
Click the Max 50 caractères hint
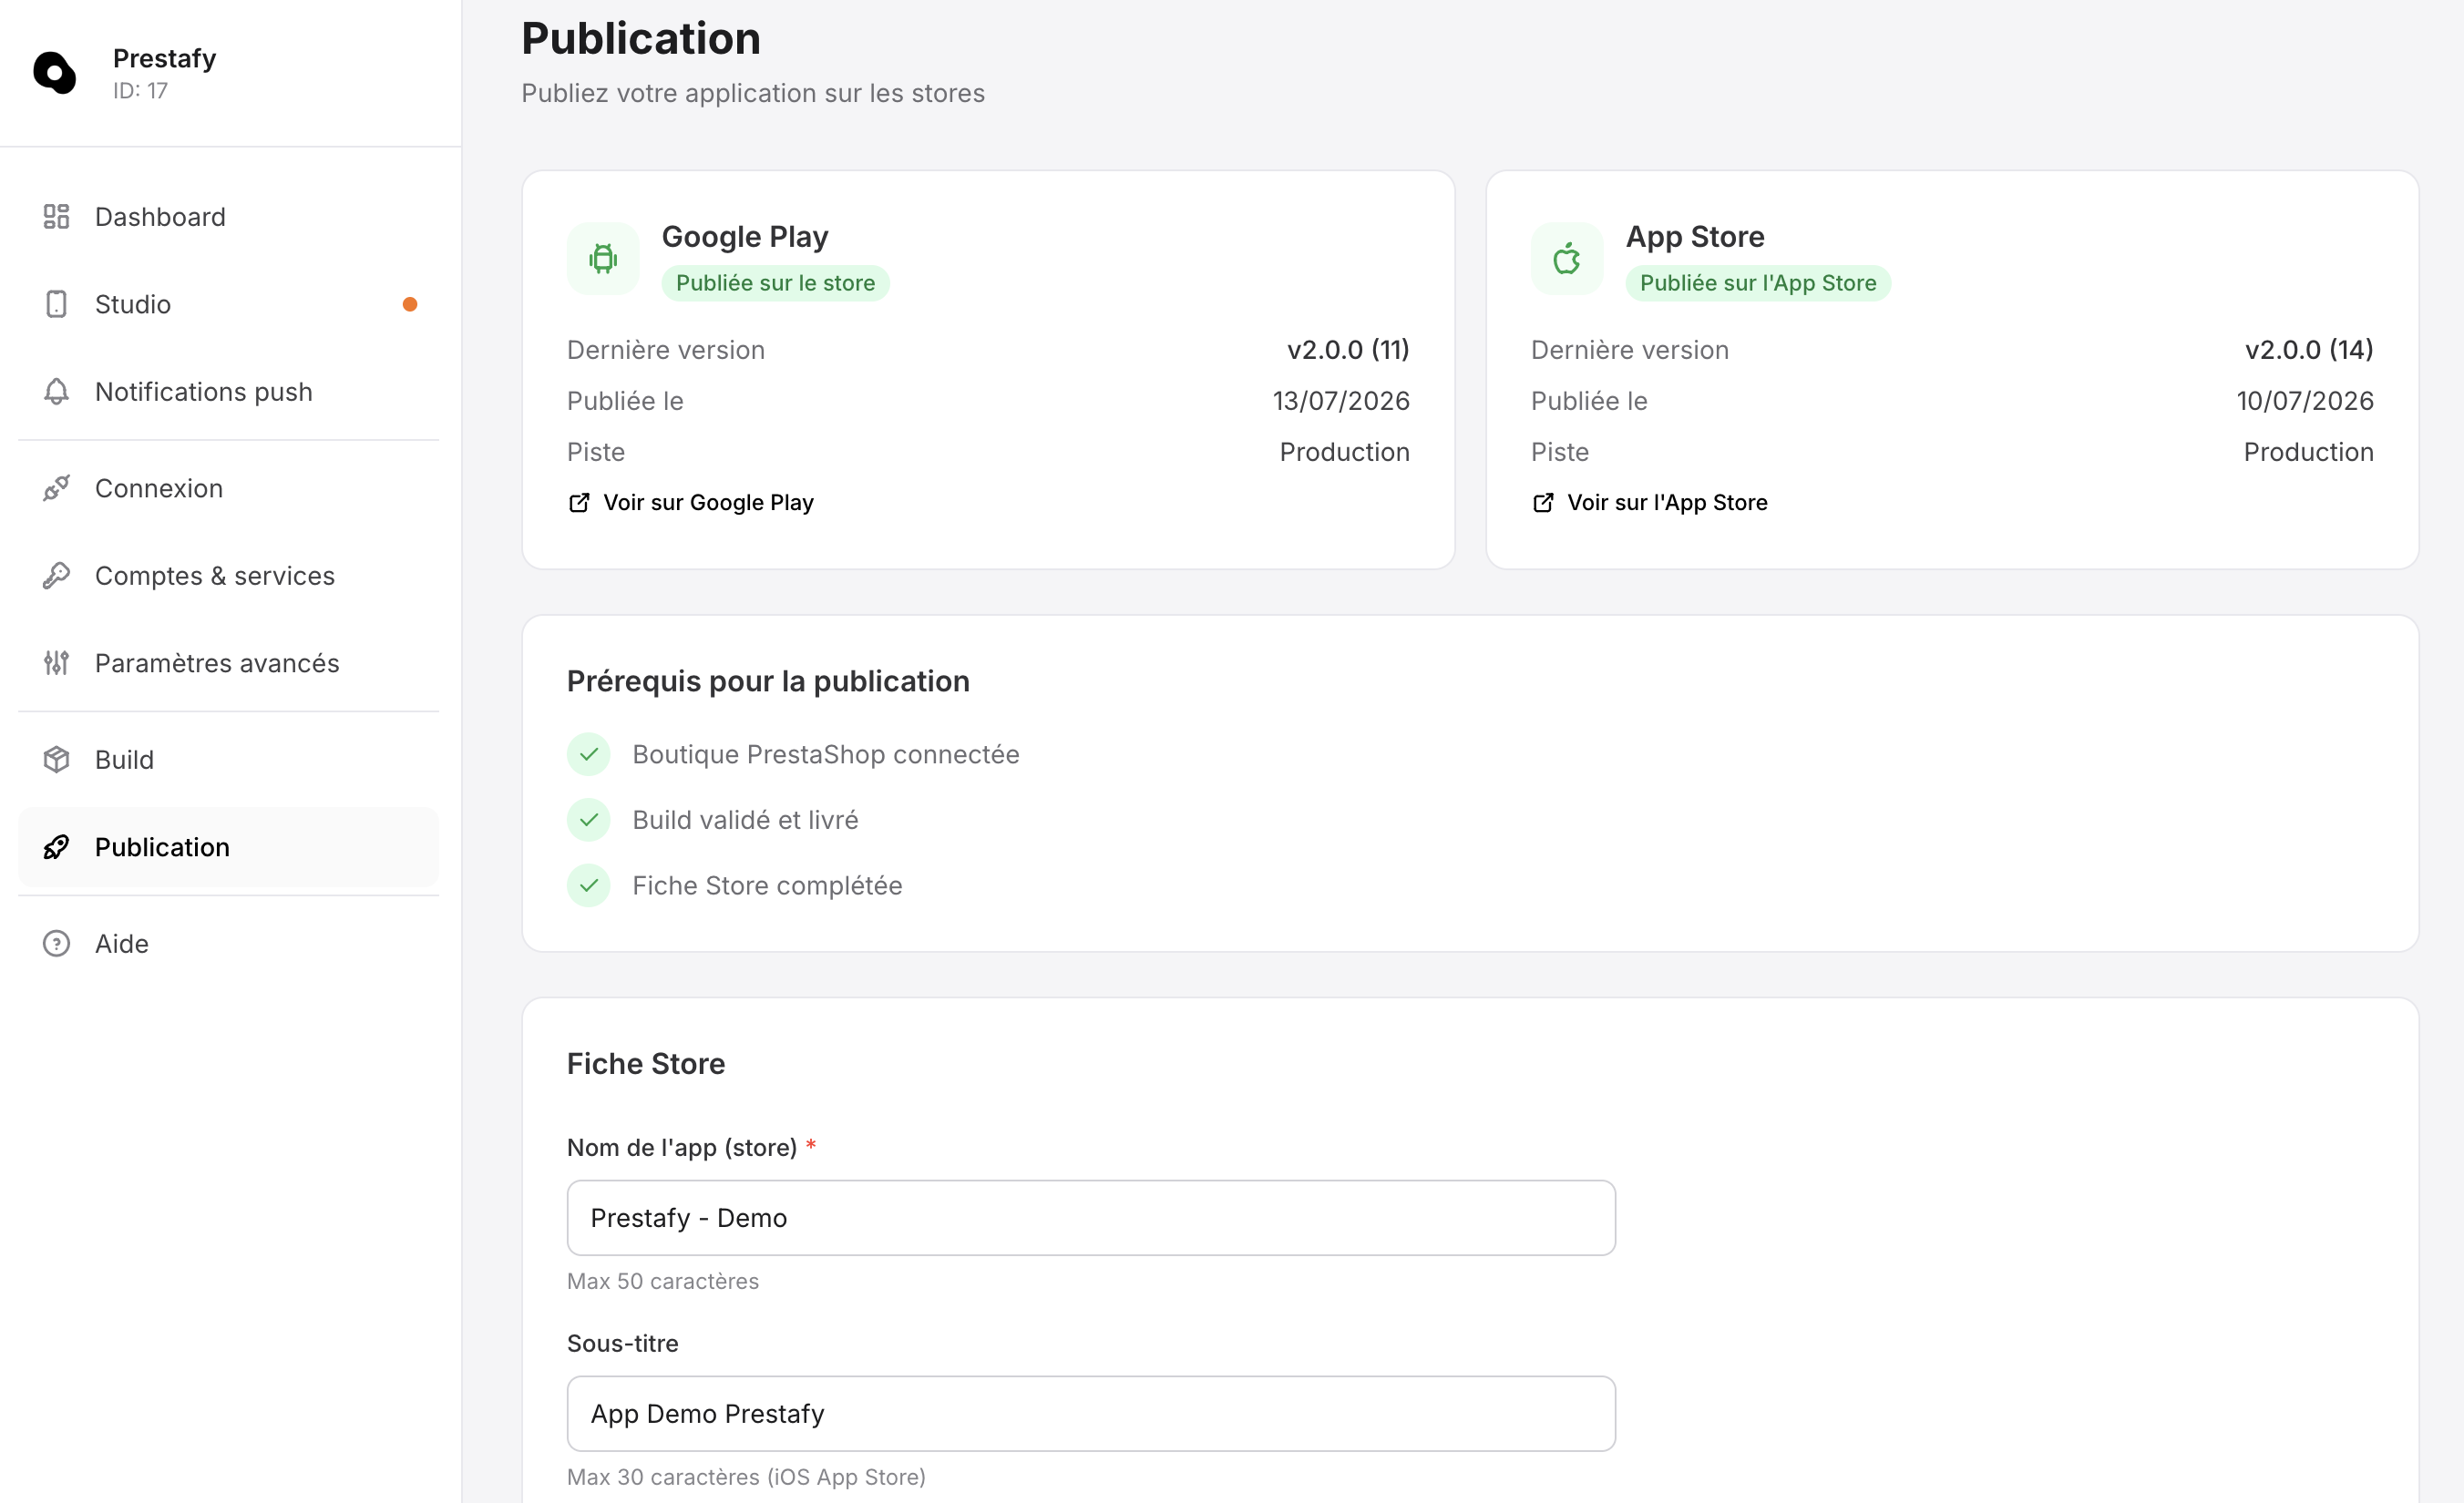coord(663,1281)
